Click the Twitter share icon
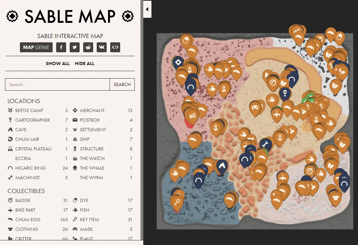Viewport: 358px width, 245px height. [75, 47]
